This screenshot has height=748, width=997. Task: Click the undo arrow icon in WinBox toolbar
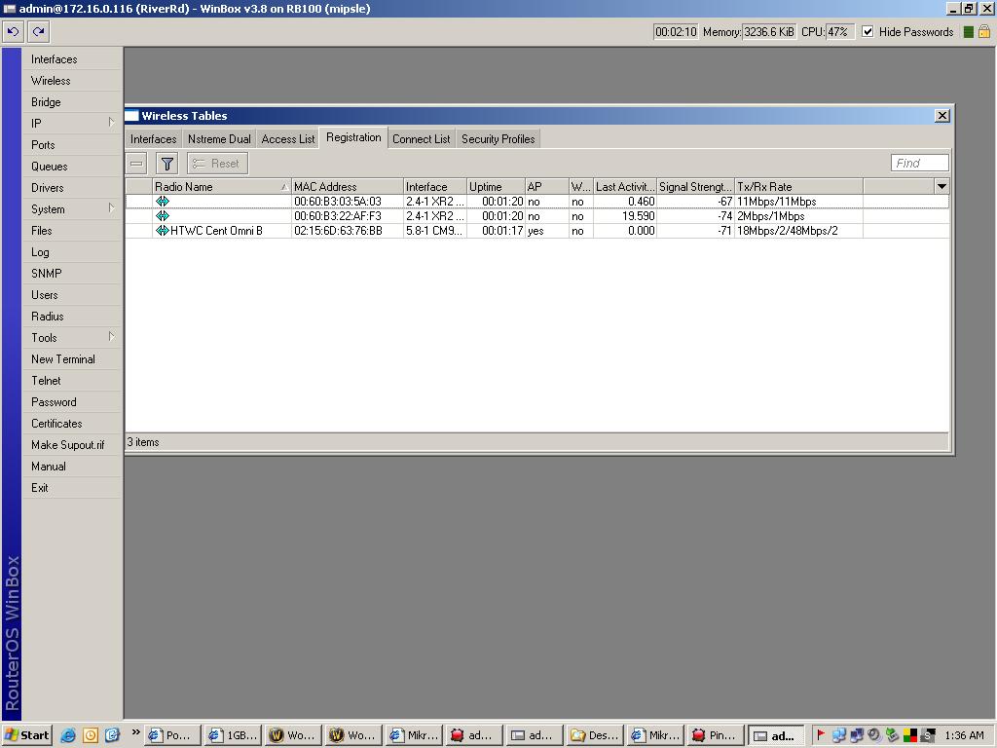pyautogui.click(x=13, y=31)
